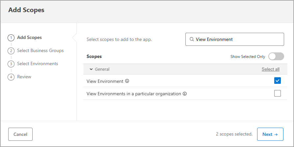This screenshot has height=147, width=294.
Task: Click the step 1 number circle
Action: [x=11, y=38]
